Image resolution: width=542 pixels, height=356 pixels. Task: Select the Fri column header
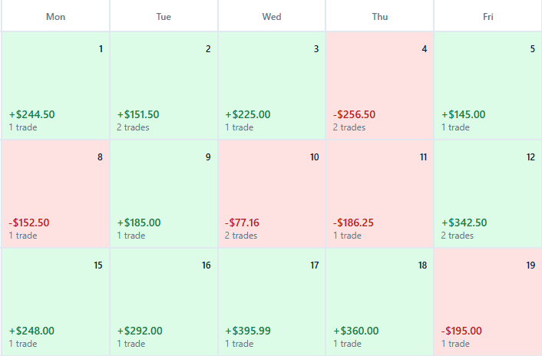pos(487,16)
